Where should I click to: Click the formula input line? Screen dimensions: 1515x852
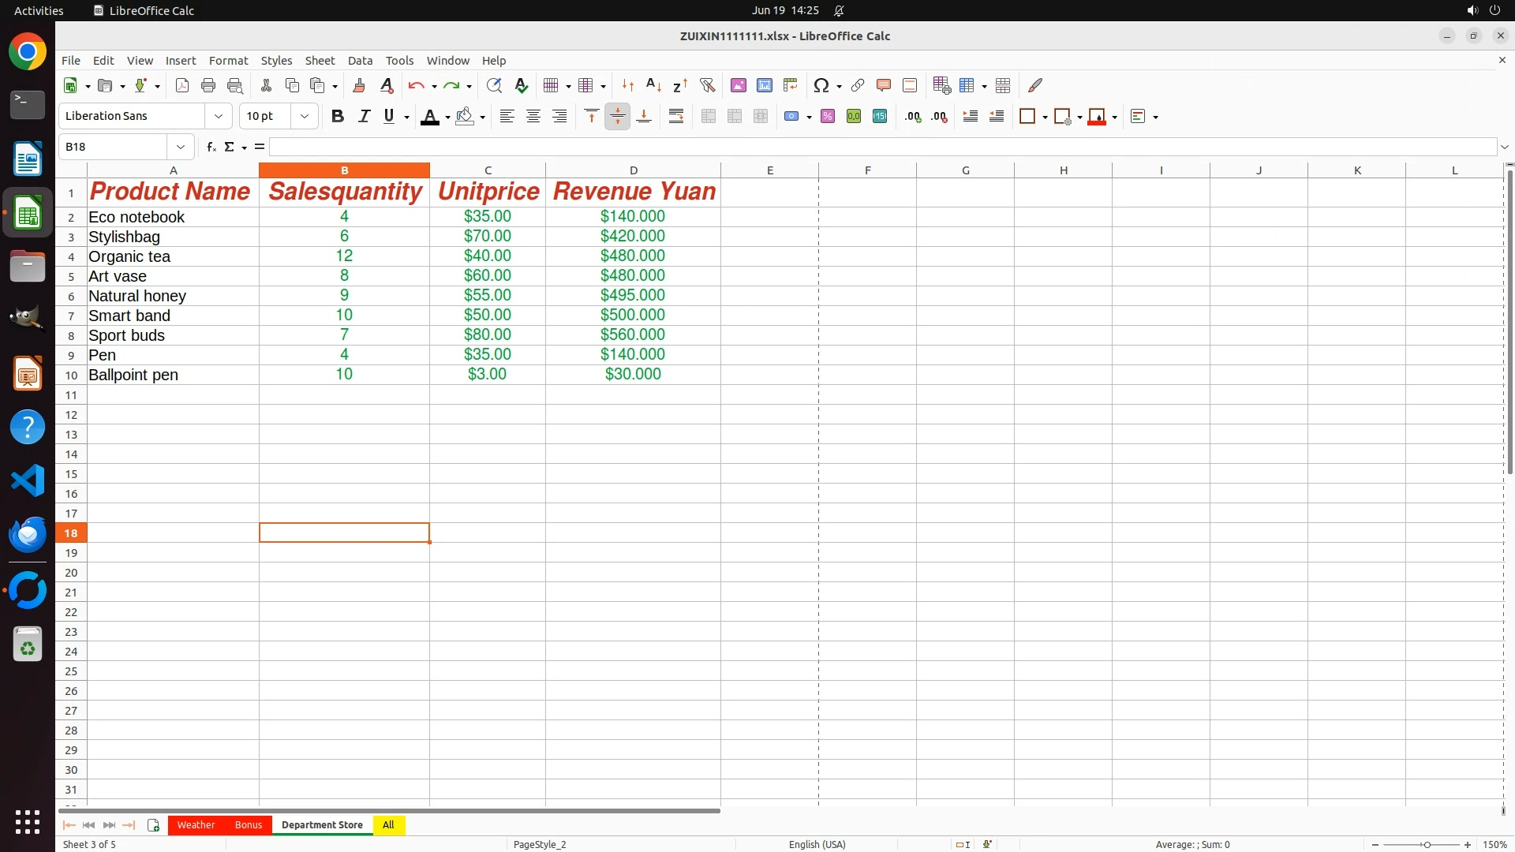(x=882, y=147)
